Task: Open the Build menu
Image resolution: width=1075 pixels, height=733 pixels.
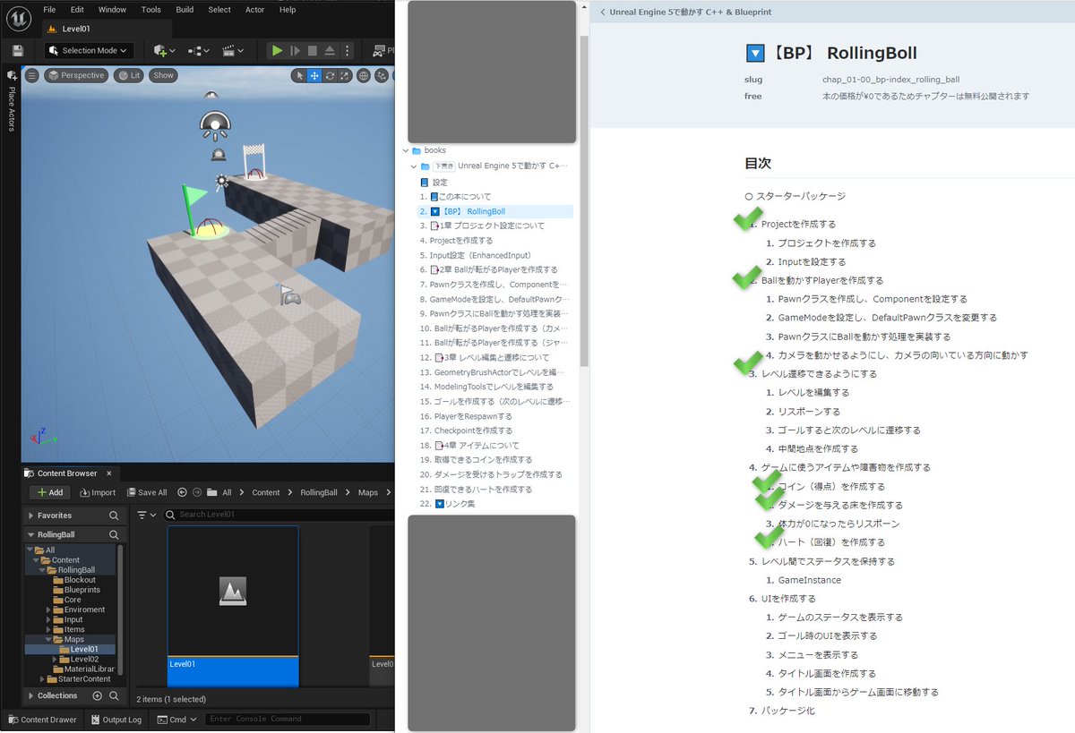Action: coord(185,10)
